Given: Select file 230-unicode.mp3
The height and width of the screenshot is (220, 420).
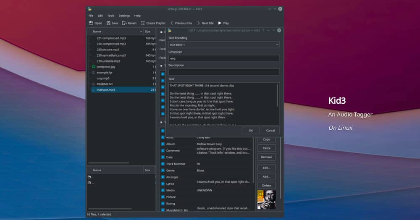Looking at the screenshot, I should tap(108, 61).
